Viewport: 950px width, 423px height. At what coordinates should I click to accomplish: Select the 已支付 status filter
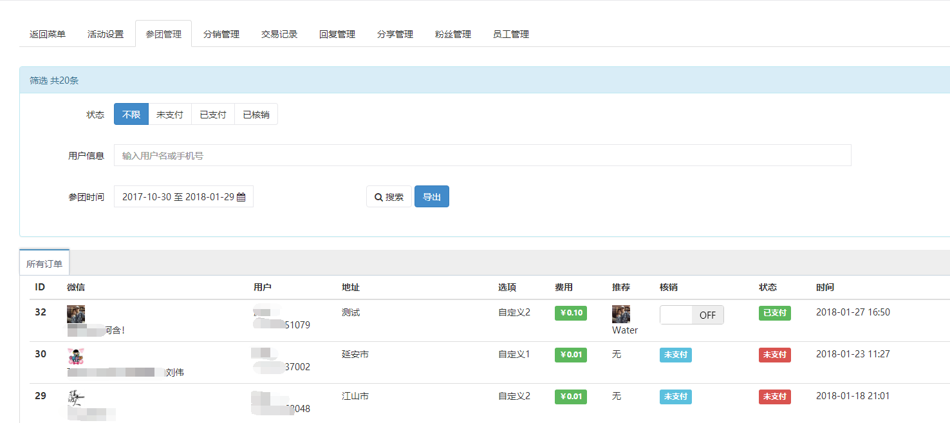coord(212,114)
